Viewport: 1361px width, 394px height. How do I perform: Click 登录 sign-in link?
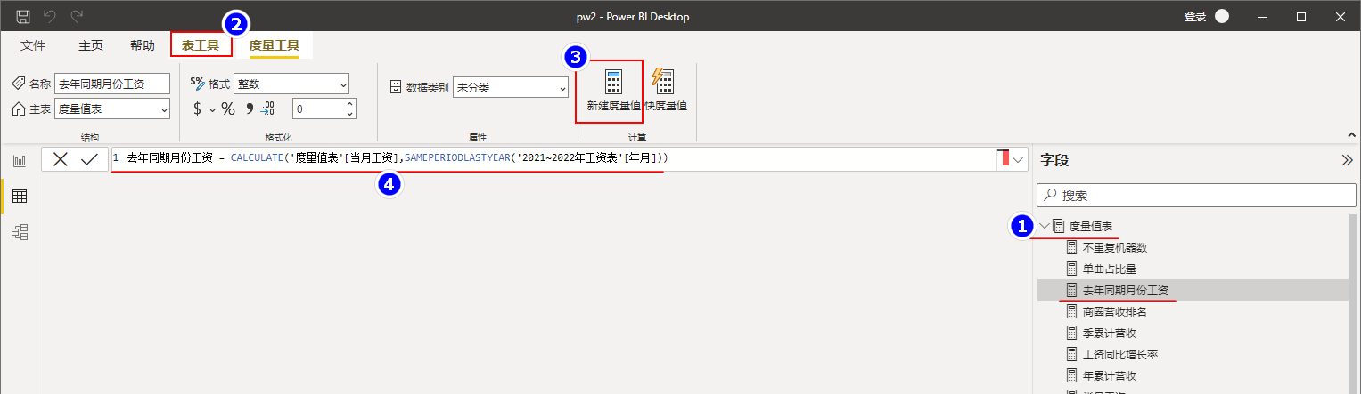tap(1194, 16)
